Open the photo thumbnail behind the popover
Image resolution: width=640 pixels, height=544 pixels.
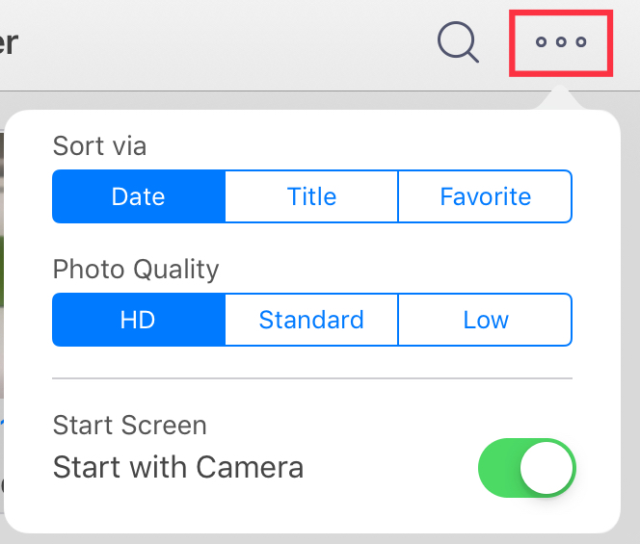tap(2, 265)
